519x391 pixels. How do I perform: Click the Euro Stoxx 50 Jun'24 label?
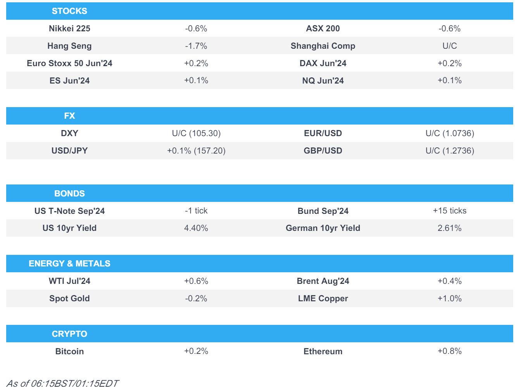[69, 63]
